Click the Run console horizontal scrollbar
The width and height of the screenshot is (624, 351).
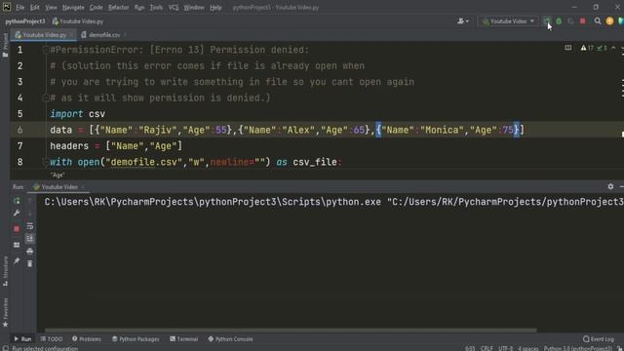click(291, 330)
